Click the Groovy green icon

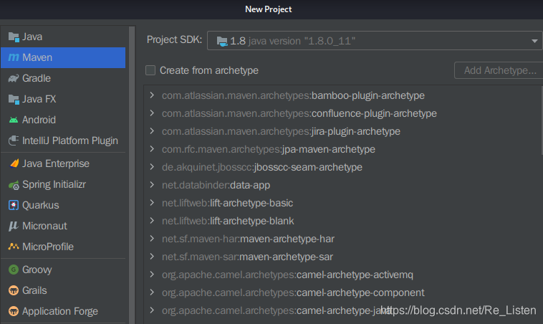[x=14, y=270]
